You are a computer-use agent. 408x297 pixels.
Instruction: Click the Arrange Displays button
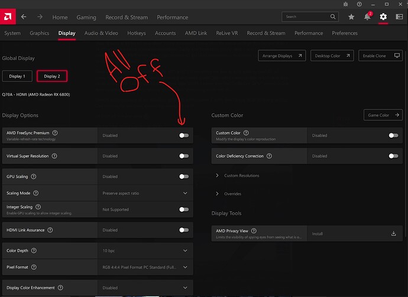coord(282,56)
